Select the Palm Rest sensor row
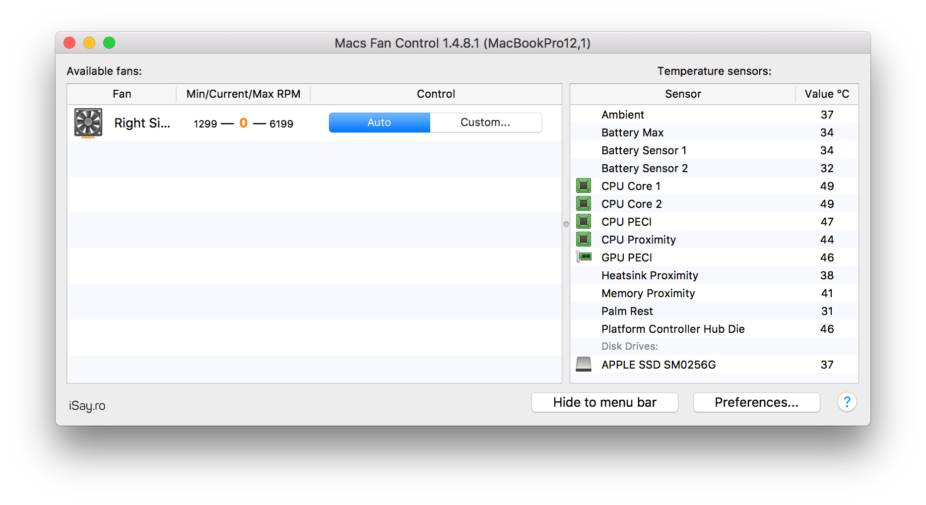Screen dimensions: 926x505 [714, 311]
